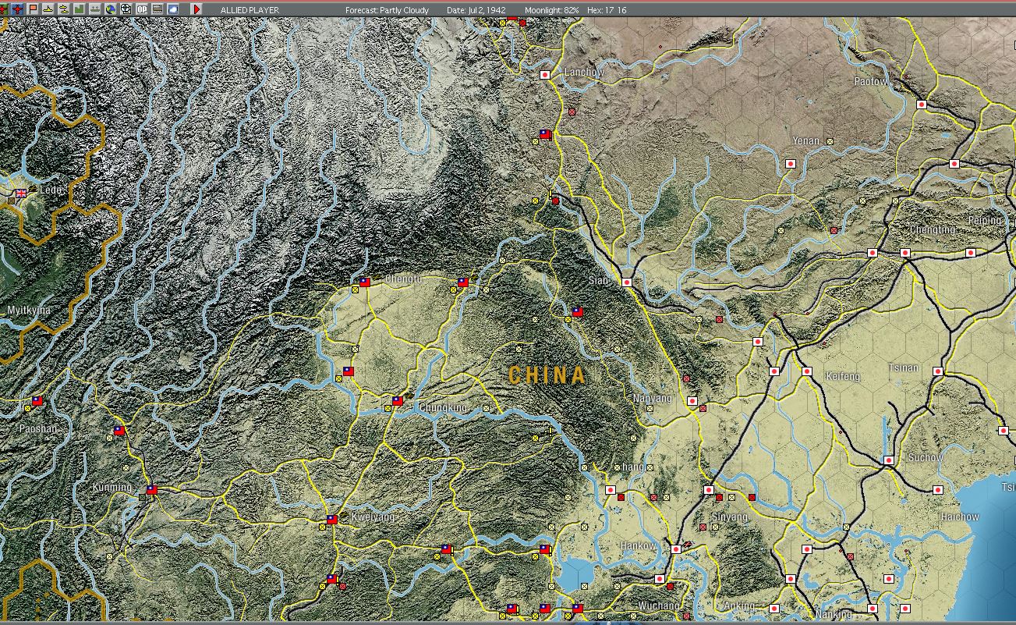Click the Nanking city label
1016x625 pixels.
click(833, 615)
